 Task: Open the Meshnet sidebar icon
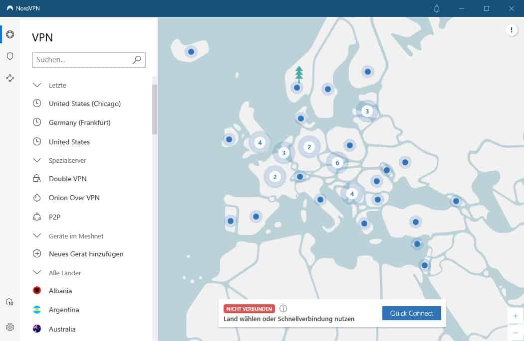[10, 78]
